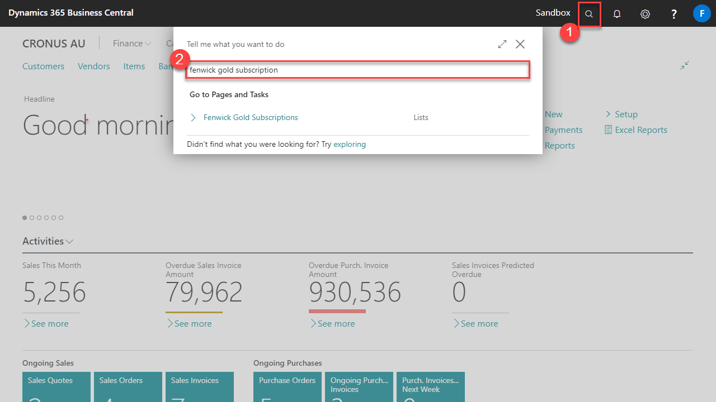
Task: Open the Fenwick Gold Subscriptions result
Action: coord(251,117)
